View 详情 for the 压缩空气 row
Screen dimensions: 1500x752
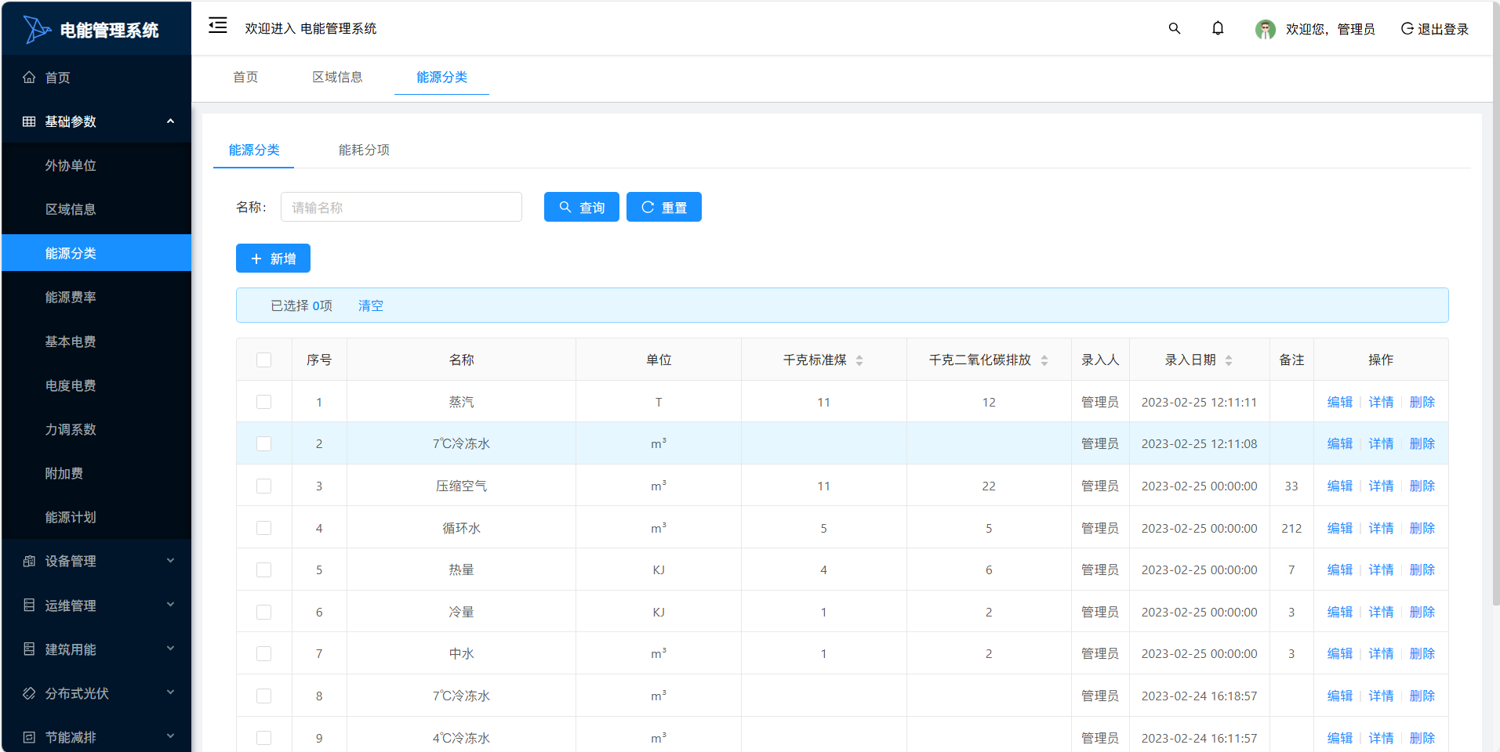[1381, 486]
